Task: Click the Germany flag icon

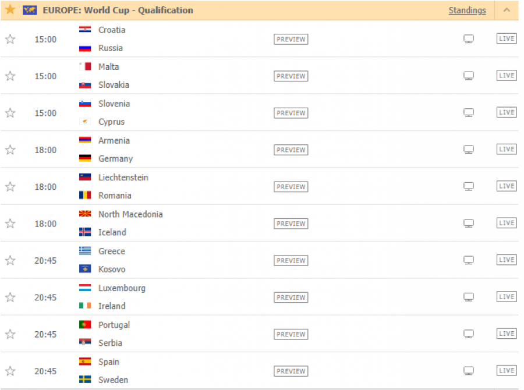Action: pyautogui.click(x=85, y=158)
